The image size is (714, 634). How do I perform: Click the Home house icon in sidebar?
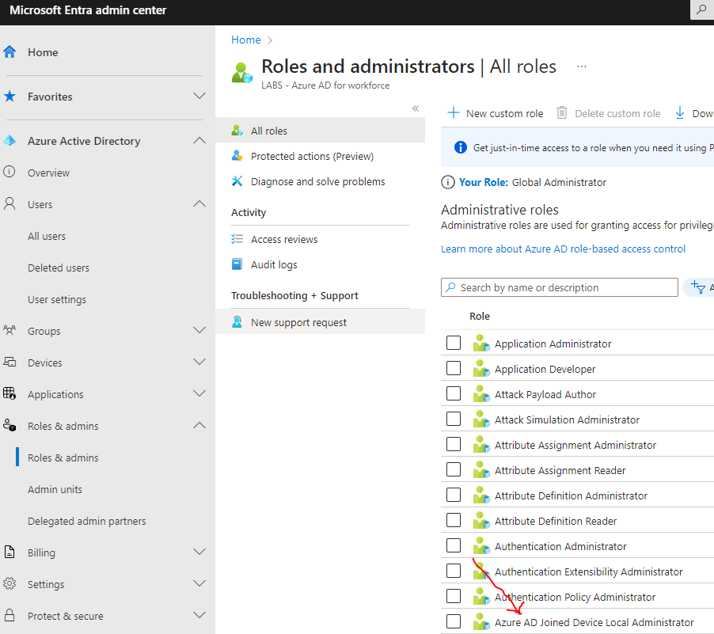click(x=10, y=52)
